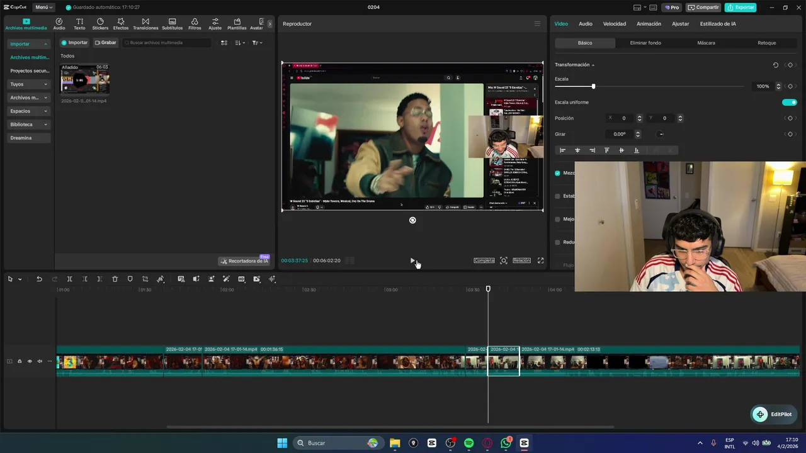Image resolution: width=806 pixels, height=453 pixels.
Task: Lock the main video track
Action: point(19,361)
